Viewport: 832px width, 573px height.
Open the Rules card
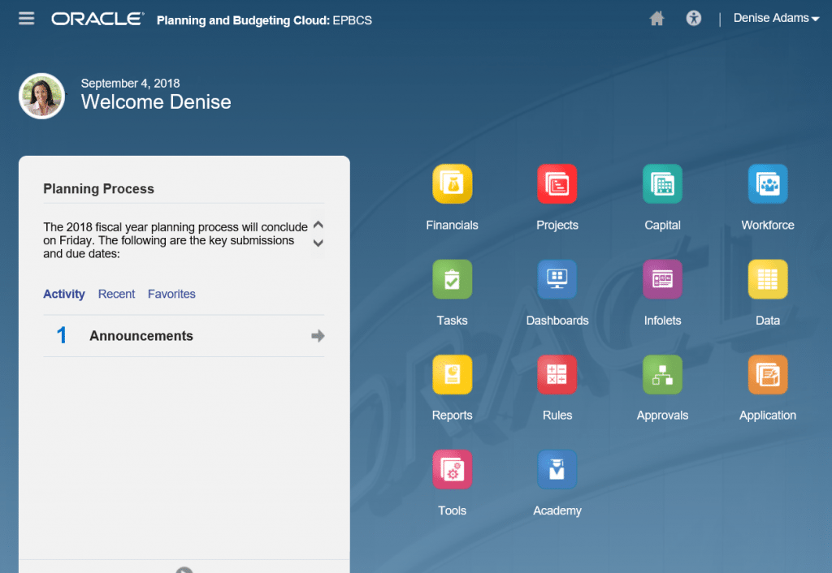pos(557,374)
